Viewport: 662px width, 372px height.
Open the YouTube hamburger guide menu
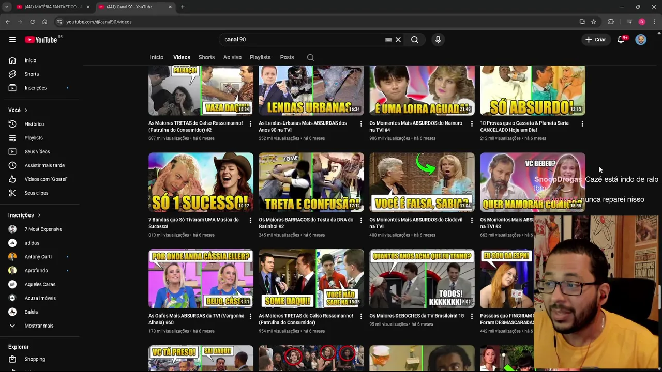click(x=12, y=40)
